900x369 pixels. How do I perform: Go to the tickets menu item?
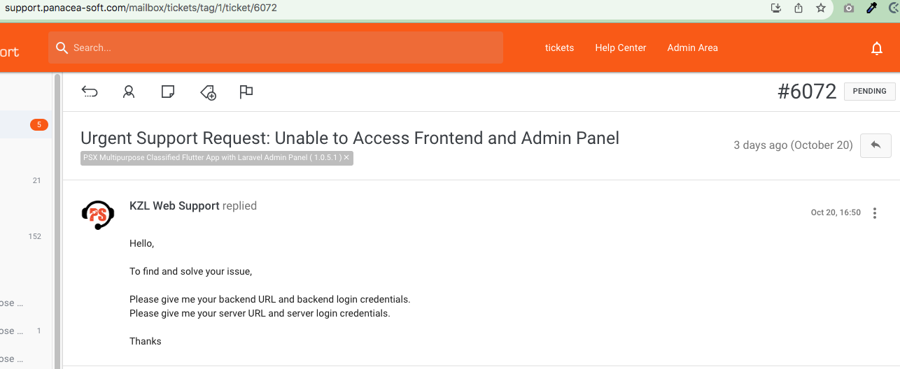point(560,48)
